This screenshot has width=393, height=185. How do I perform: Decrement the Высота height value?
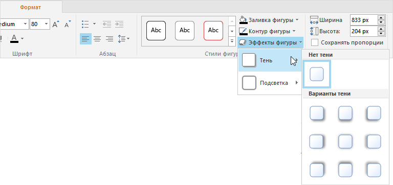(381, 34)
